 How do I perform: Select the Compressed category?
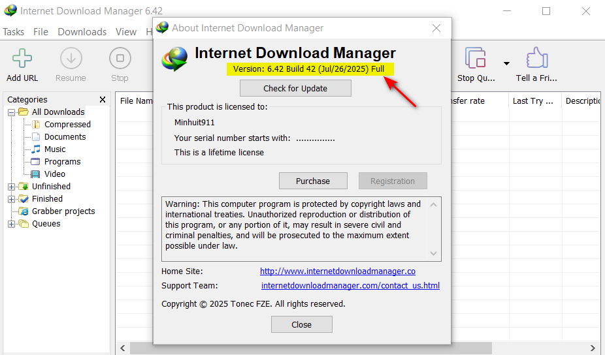click(x=67, y=124)
